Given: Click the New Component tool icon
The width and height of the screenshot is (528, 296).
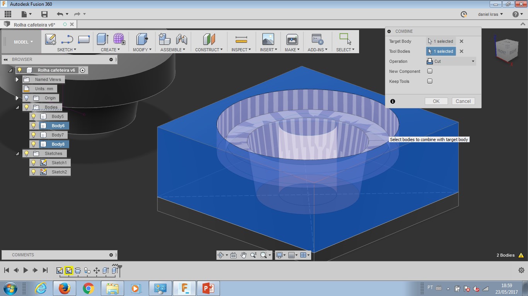Looking at the screenshot, I should pyautogui.click(x=165, y=39).
